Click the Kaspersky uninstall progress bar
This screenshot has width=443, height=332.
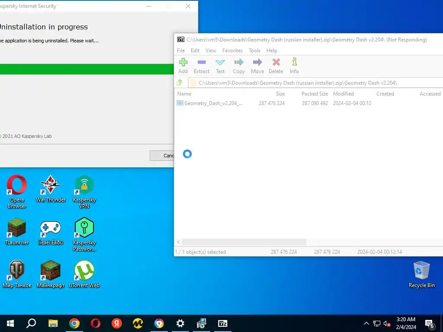point(87,69)
